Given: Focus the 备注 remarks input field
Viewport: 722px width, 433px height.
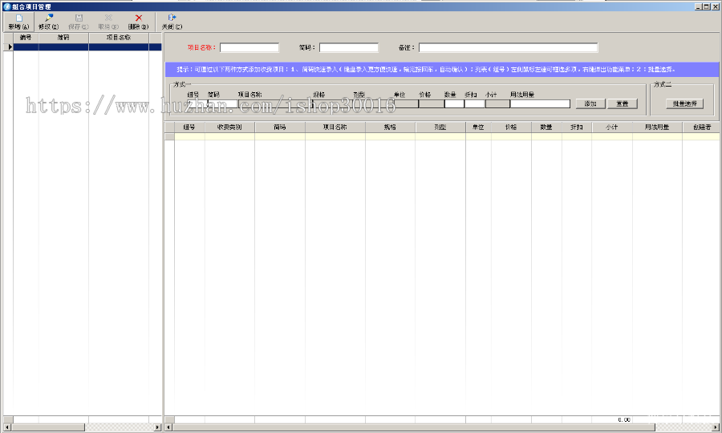Looking at the screenshot, I should [x=509, y=47].
